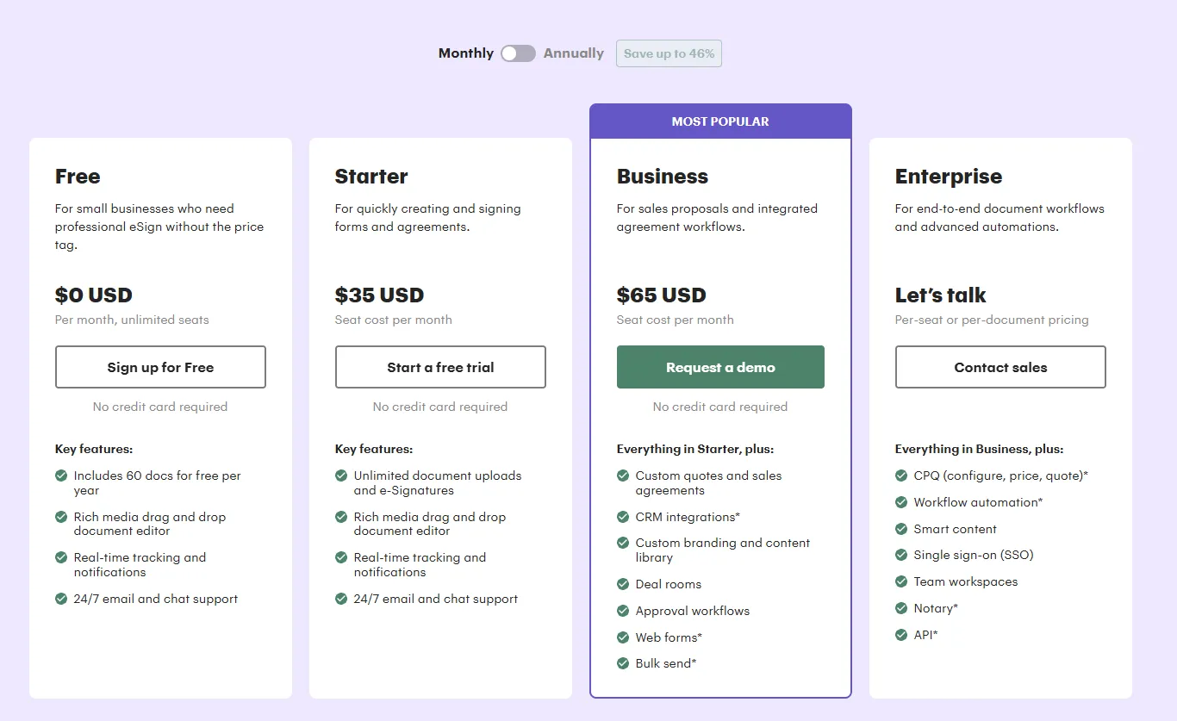Click the Save up to 46% badge

click(x=669, y=53)
